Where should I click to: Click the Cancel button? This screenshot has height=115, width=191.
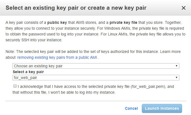coord(131,108)
